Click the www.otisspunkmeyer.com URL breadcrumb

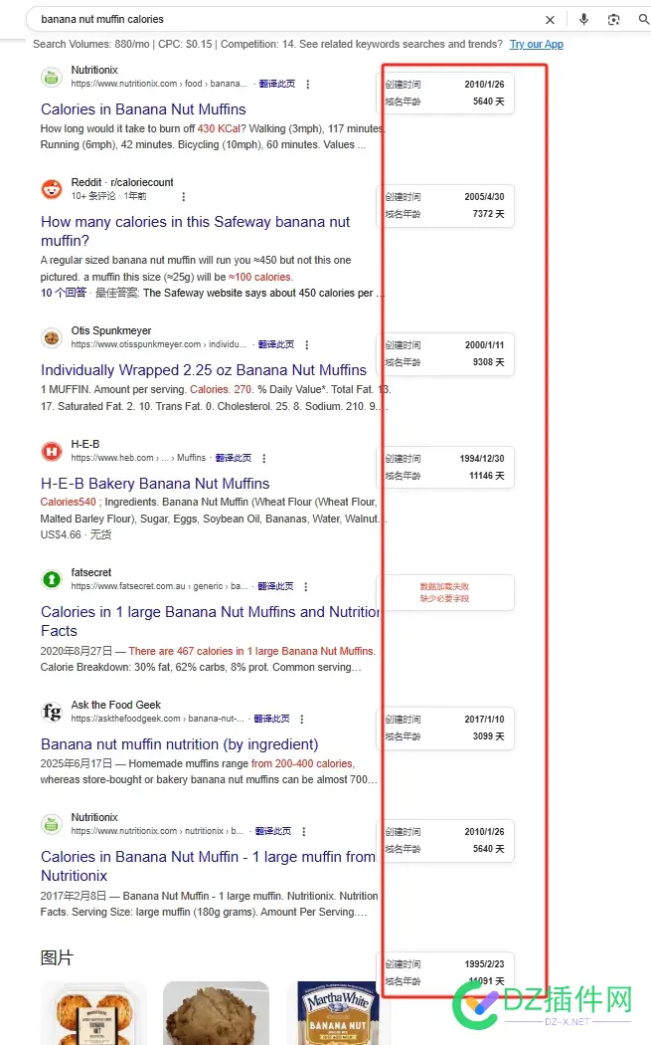coord(158,344)
